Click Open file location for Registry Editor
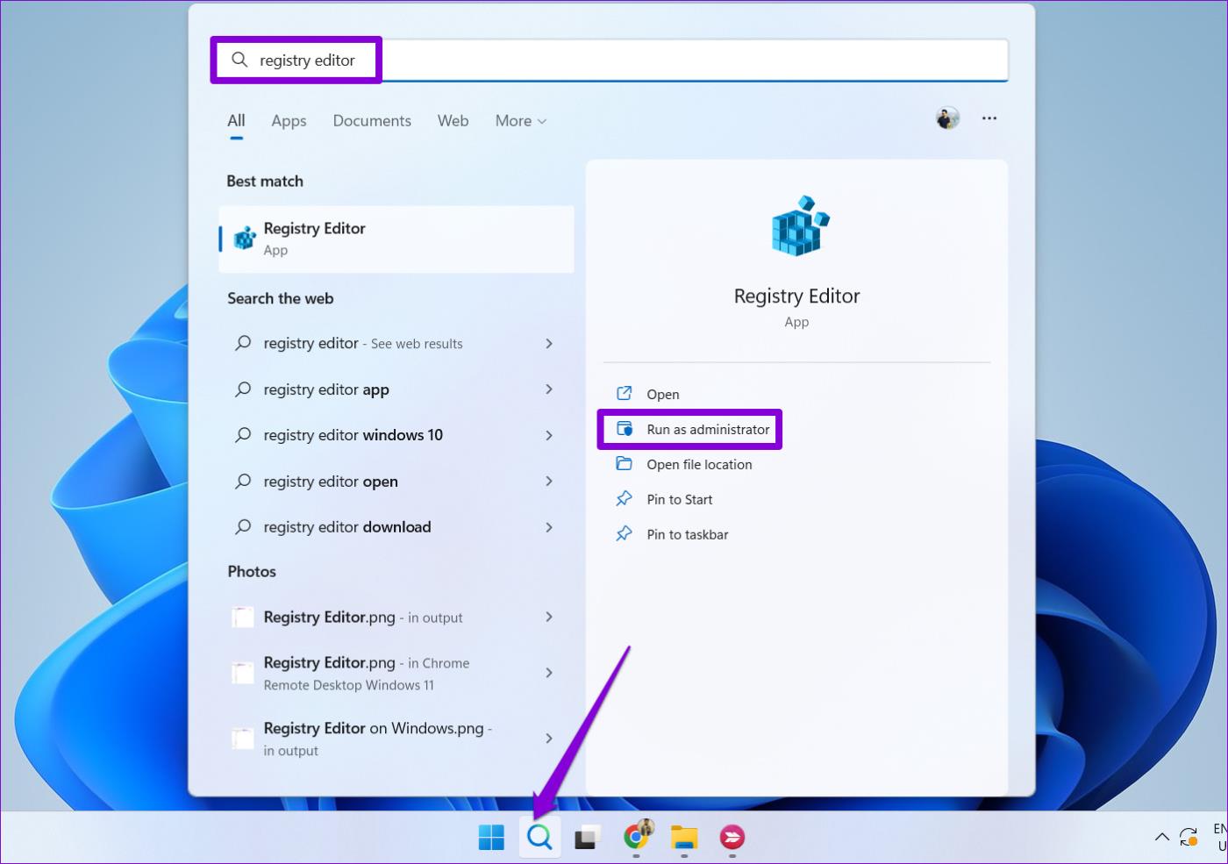 [x=699, y=464]
